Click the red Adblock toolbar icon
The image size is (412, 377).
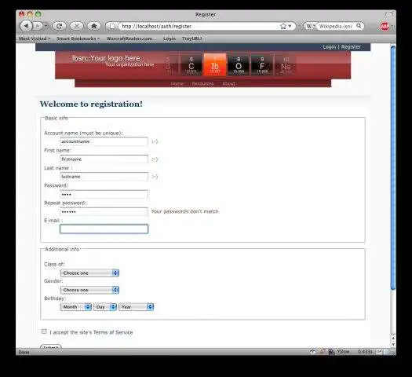tap(385, 26)
